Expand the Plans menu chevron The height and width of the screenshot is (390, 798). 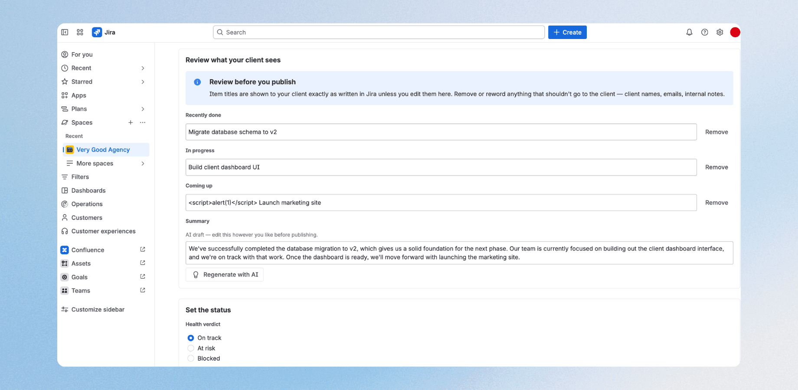[143, 109]
